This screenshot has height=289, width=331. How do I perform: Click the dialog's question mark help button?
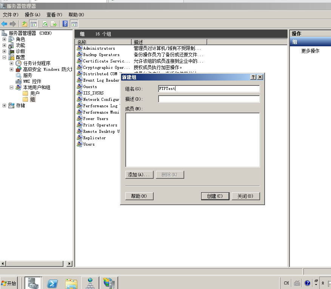[253, 77]
